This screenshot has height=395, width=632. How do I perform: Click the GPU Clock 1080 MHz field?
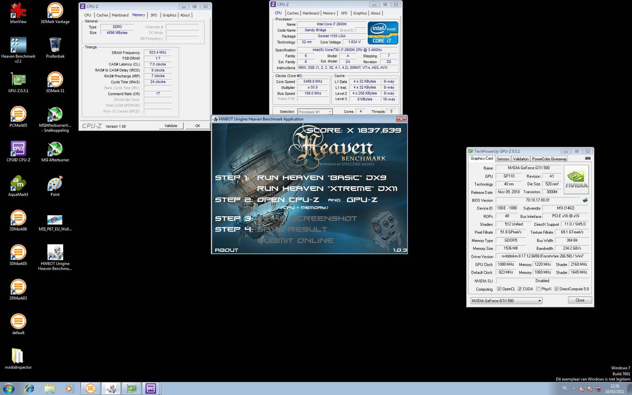[x=506, y=264]
